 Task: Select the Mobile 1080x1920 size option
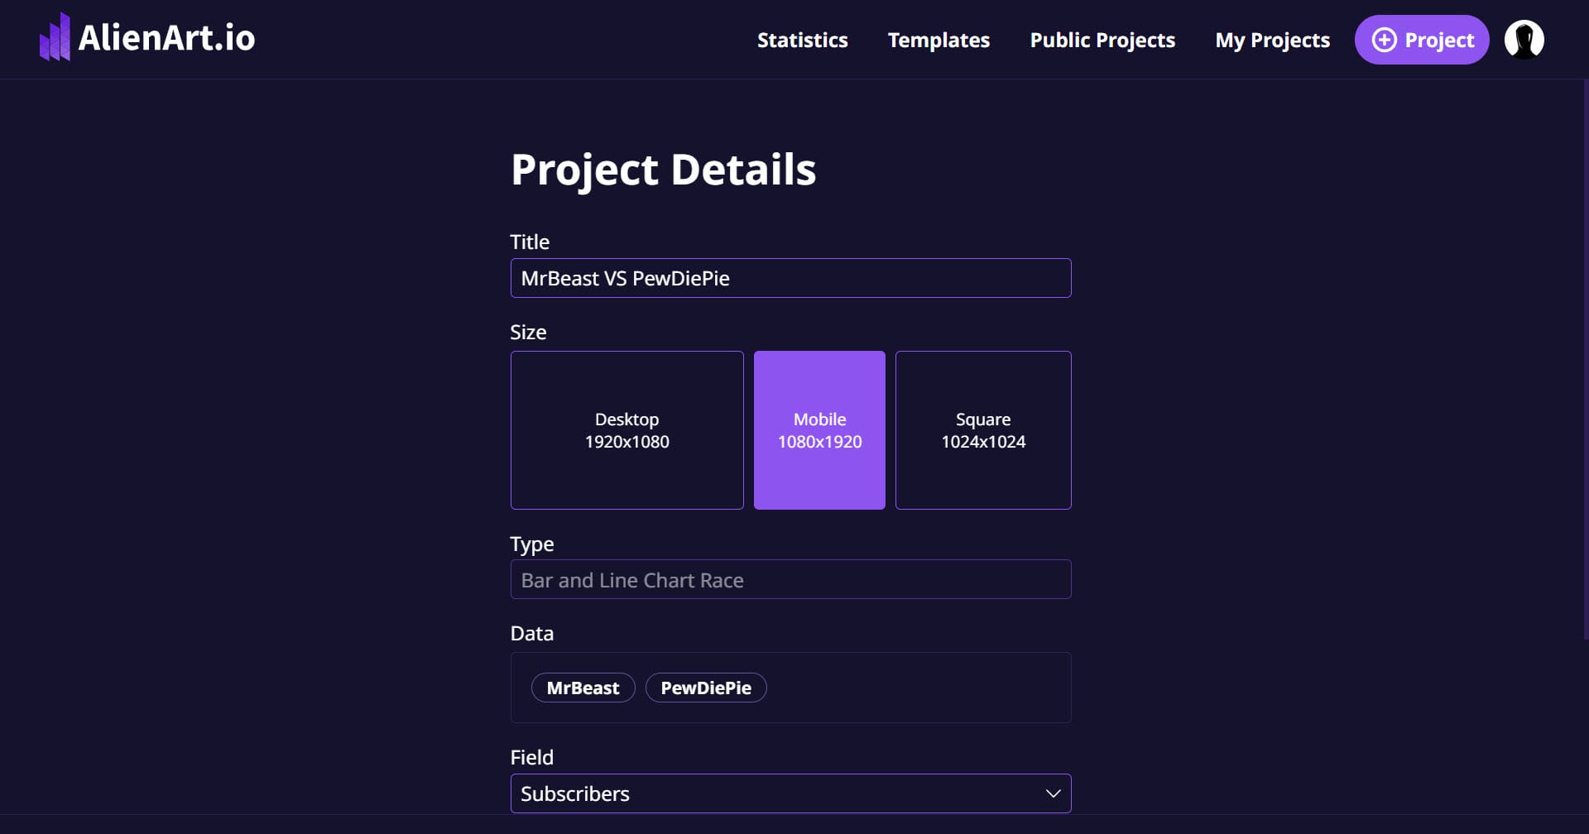click(x=819, y=430)
